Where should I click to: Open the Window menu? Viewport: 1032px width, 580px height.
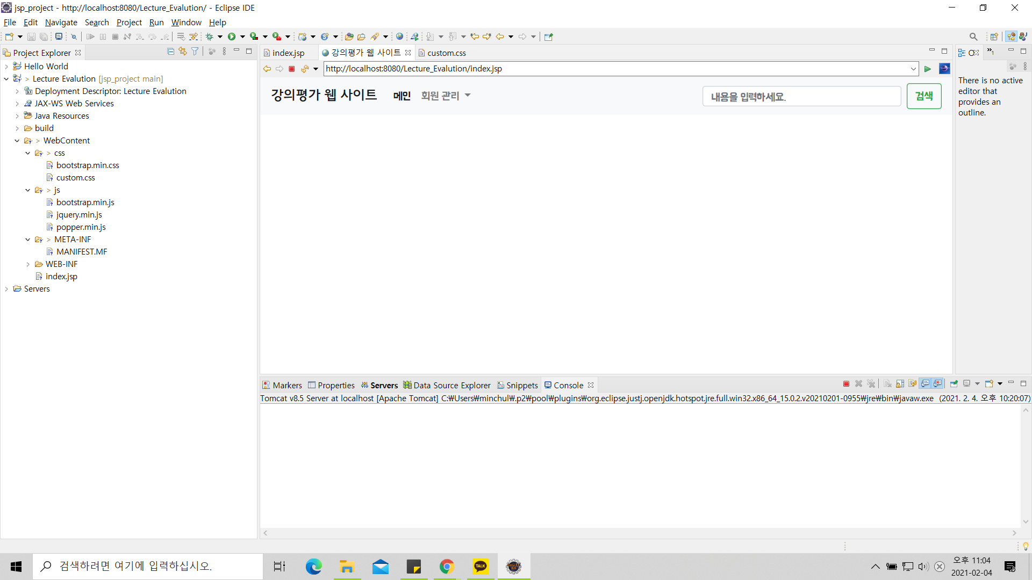(186, 23)
